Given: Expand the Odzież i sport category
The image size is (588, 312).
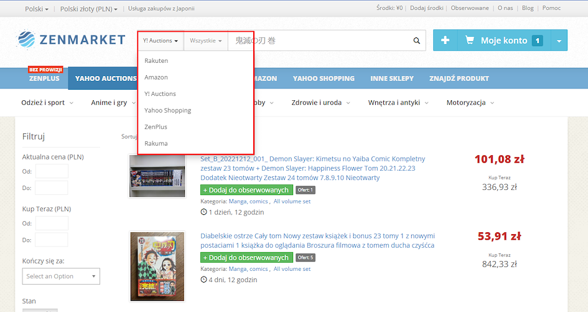Looking at the screenshot, I should tap(47, 103).
